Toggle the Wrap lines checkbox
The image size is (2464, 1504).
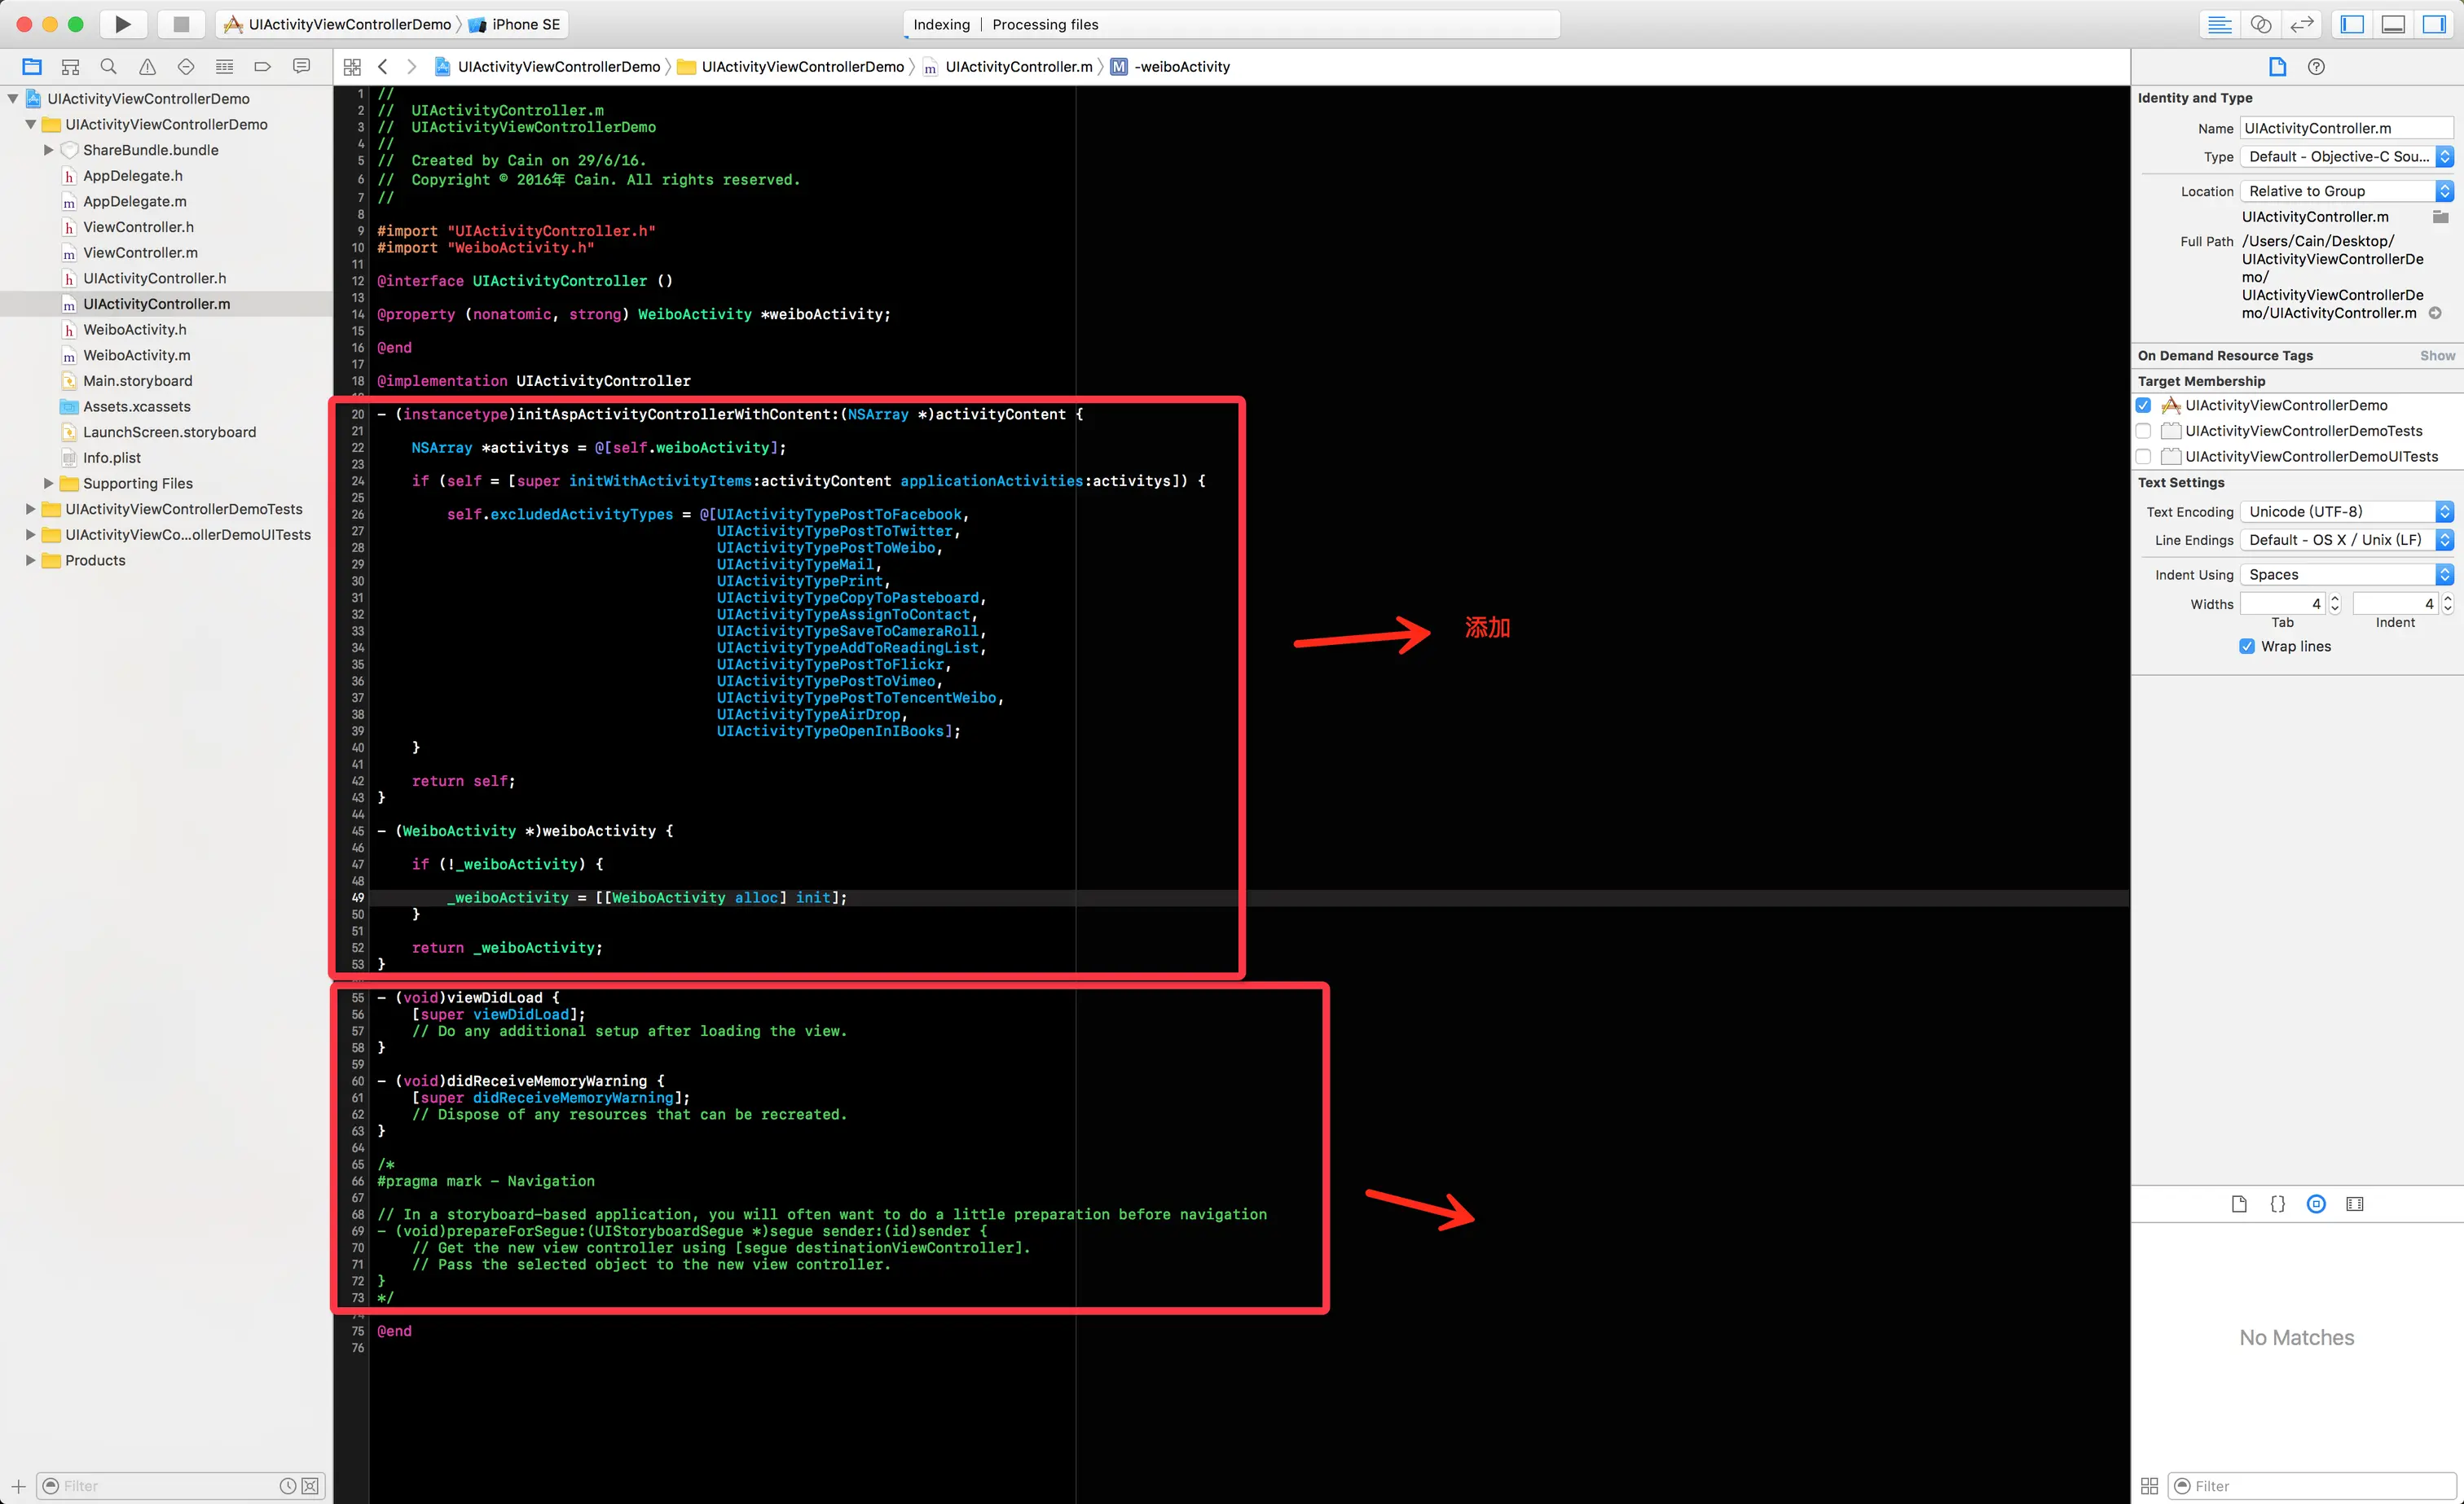pyautogui.click(x=2247, y=647)
